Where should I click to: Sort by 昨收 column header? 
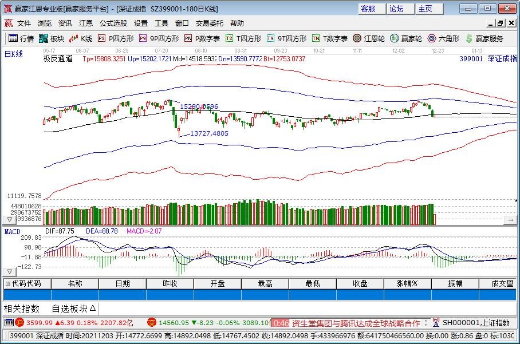tap(170, 283)
